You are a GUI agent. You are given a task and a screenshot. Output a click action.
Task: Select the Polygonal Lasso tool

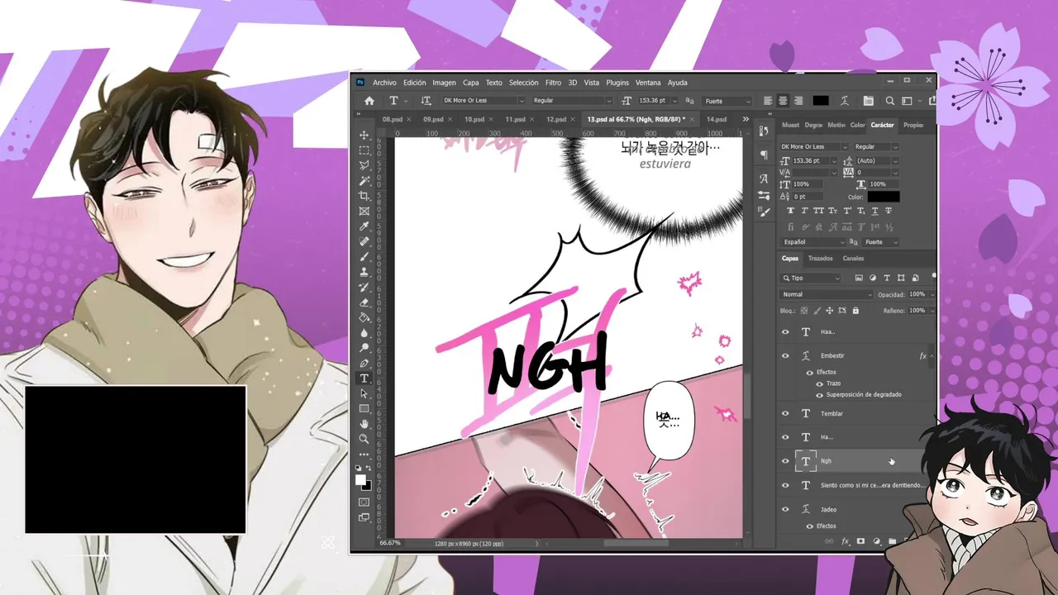pyautogui.click(x=364, y=165)
